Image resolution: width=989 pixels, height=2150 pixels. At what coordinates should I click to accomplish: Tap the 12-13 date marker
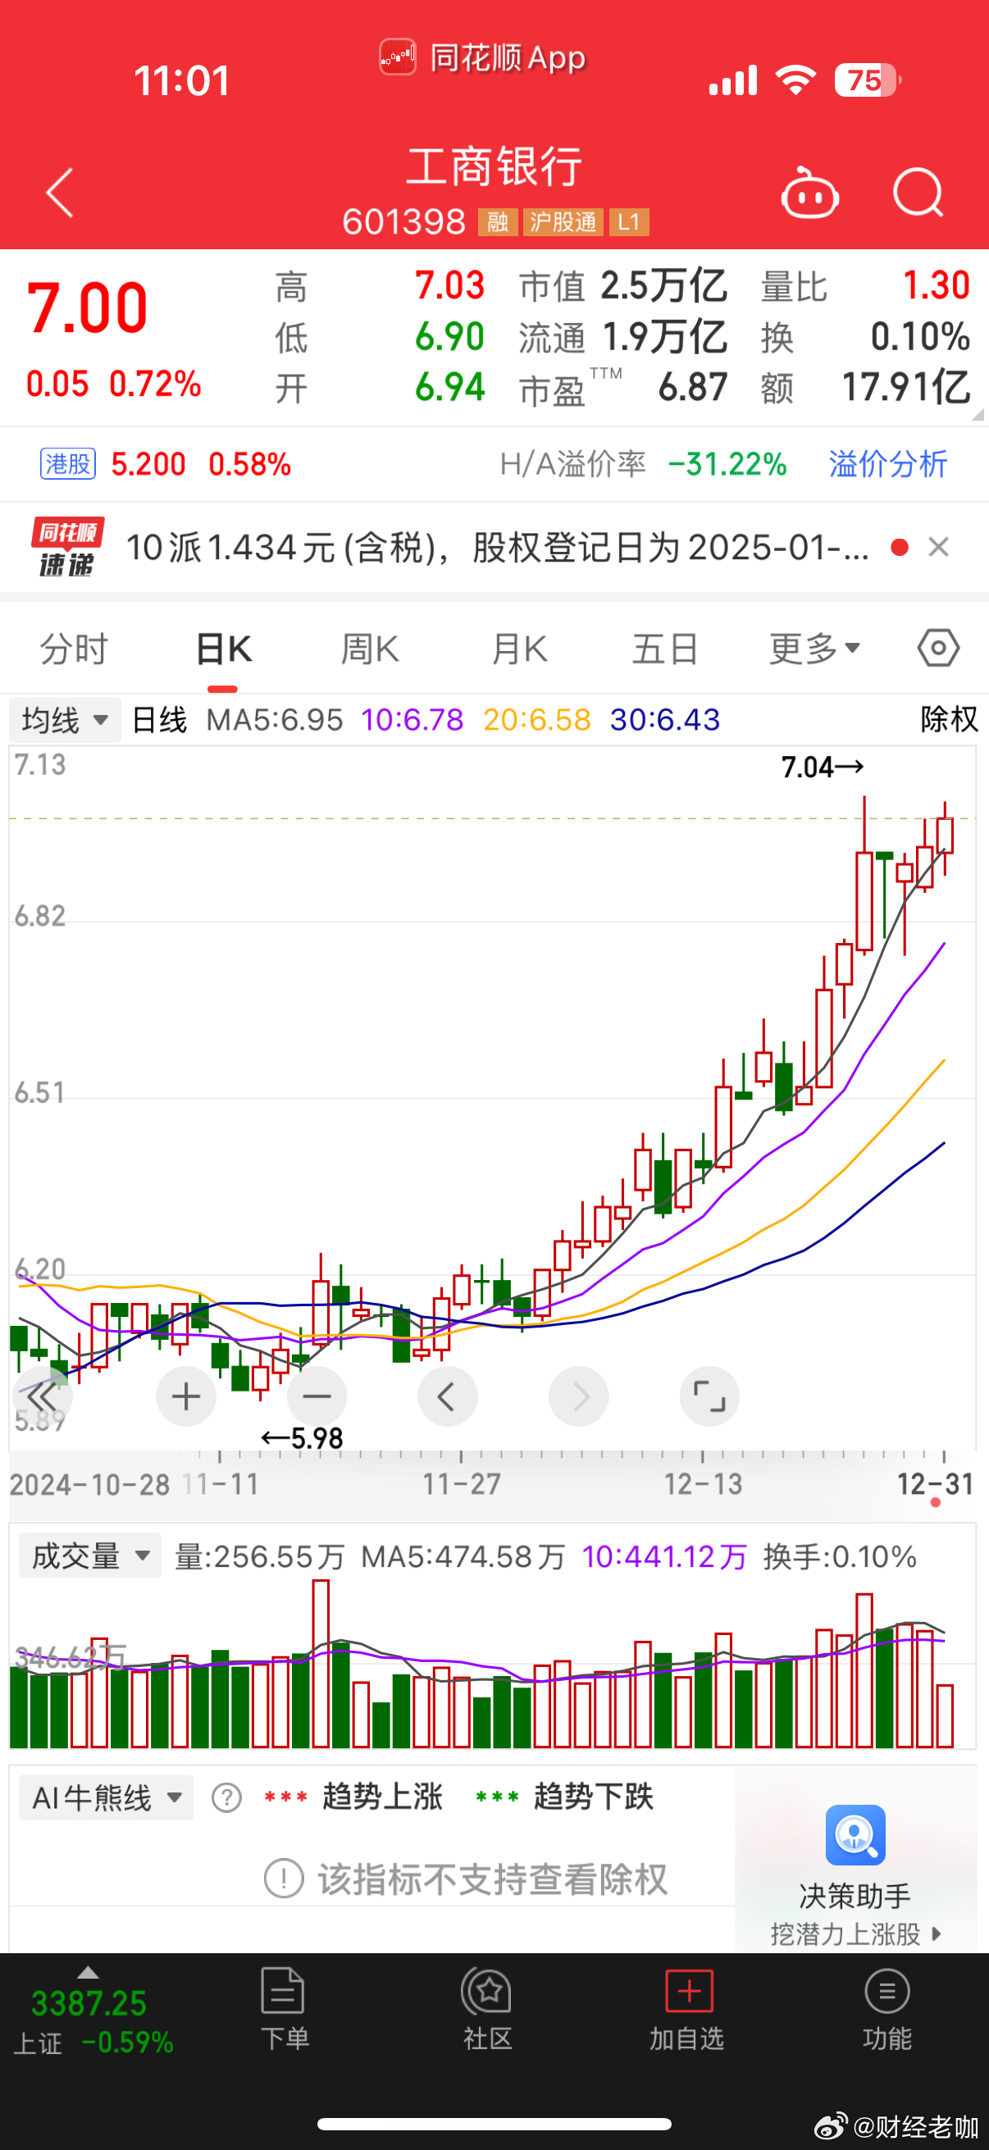click(703, 1484)
